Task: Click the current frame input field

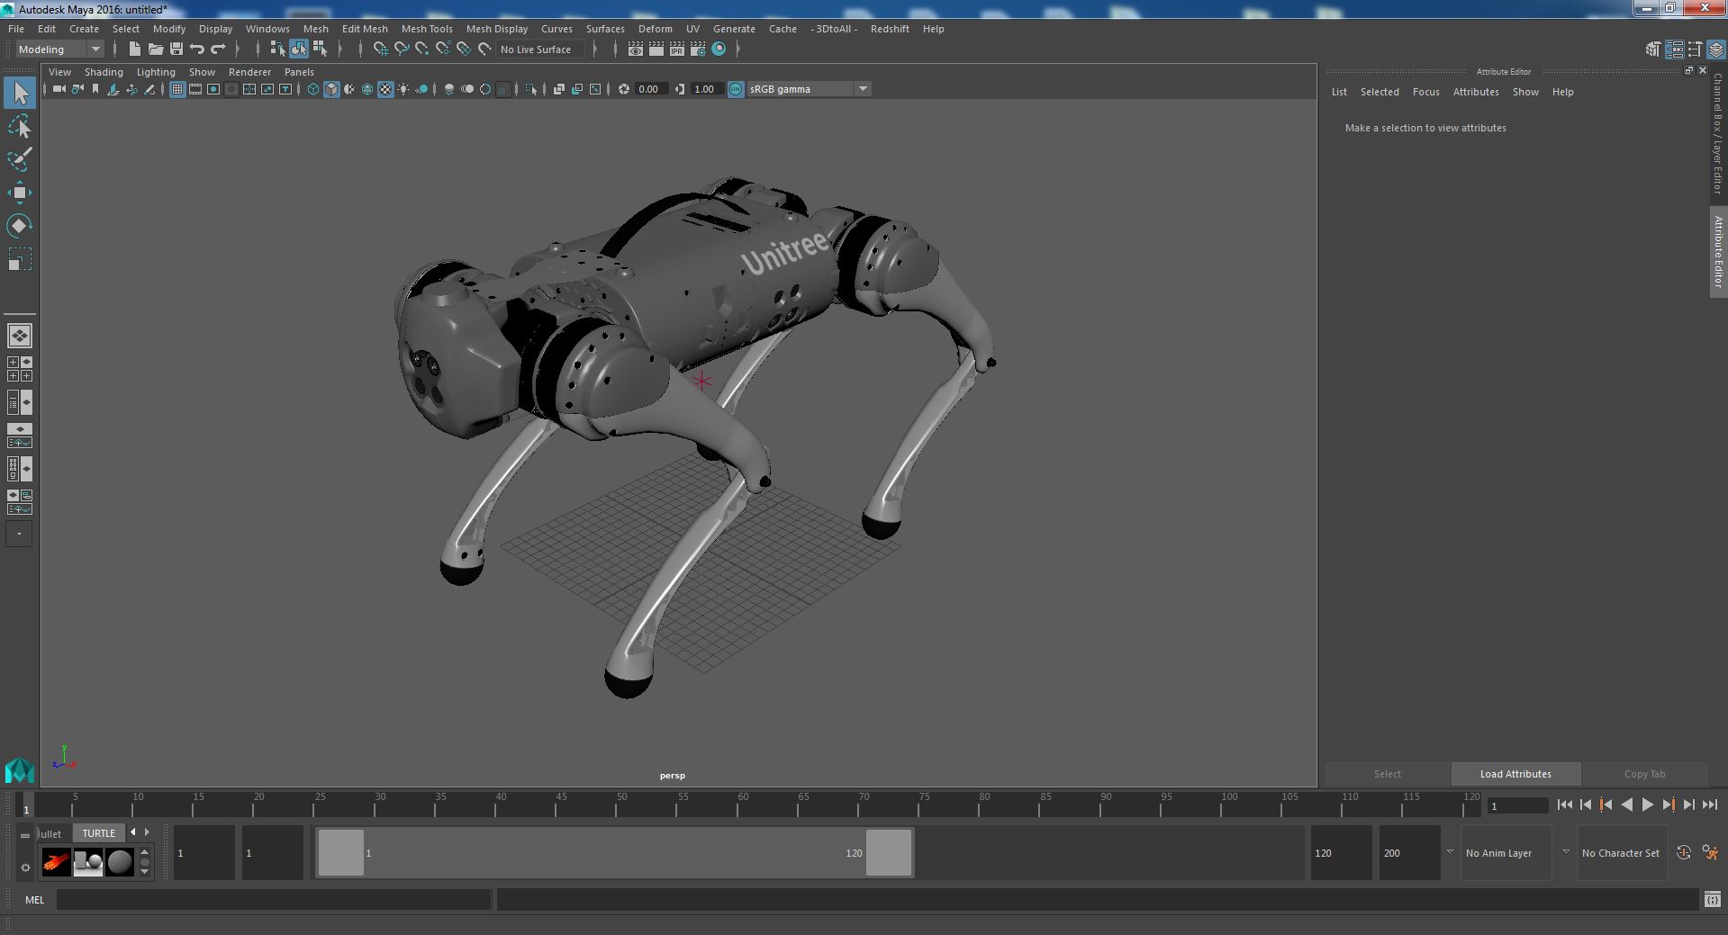Action: pyautogui.click(x=1517, y=805)
